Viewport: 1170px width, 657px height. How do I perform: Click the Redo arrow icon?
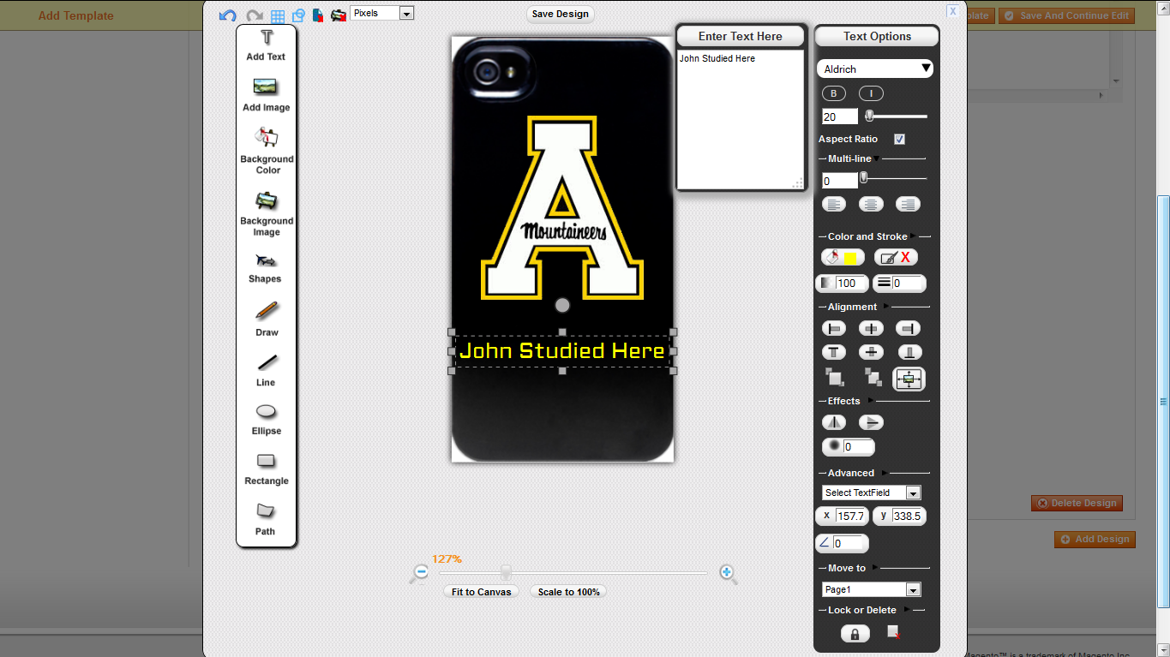coord(255,15)
